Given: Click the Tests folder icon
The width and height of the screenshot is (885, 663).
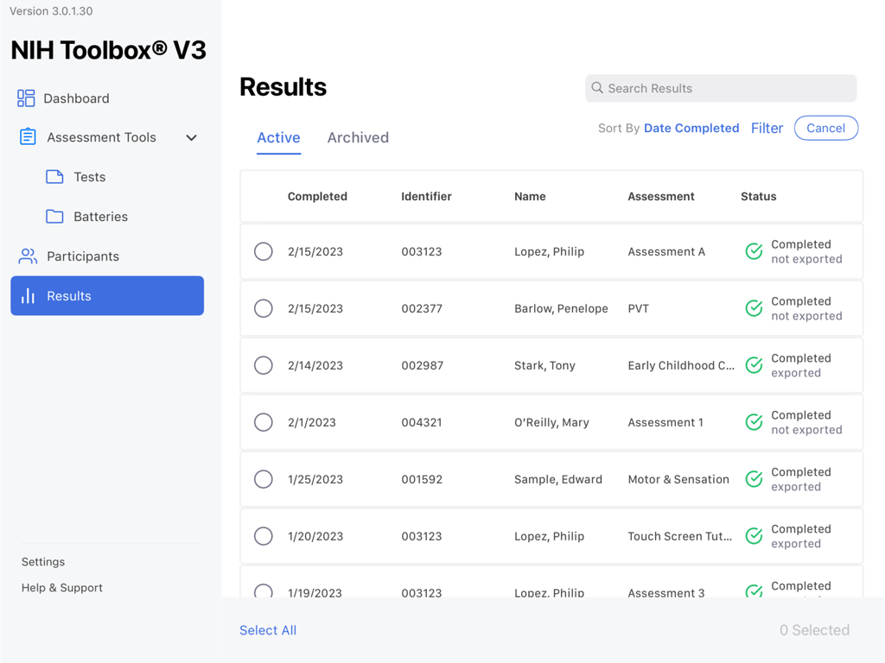Looking at the screenshot, I should click(x=54, y=177).
